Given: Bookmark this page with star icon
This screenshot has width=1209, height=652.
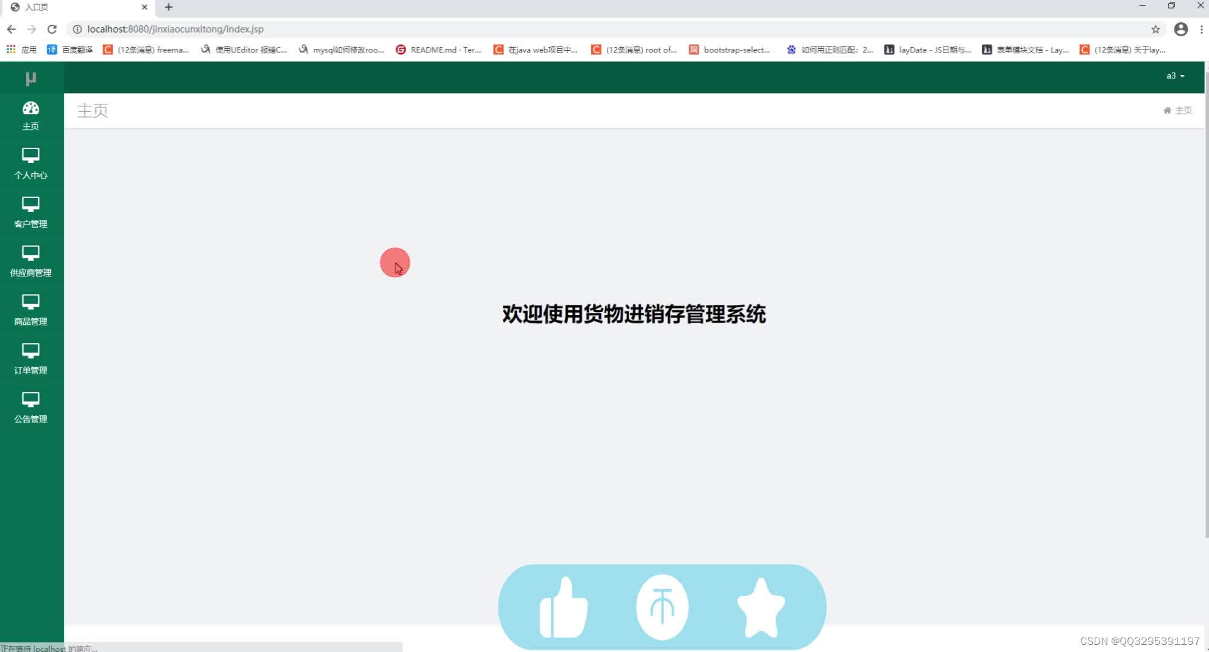Looking at the screenshot, I should point(1155,29).
